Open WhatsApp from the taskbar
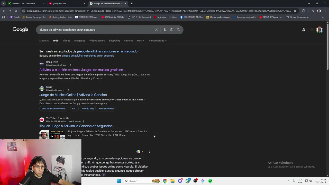 tap(188, 181)
